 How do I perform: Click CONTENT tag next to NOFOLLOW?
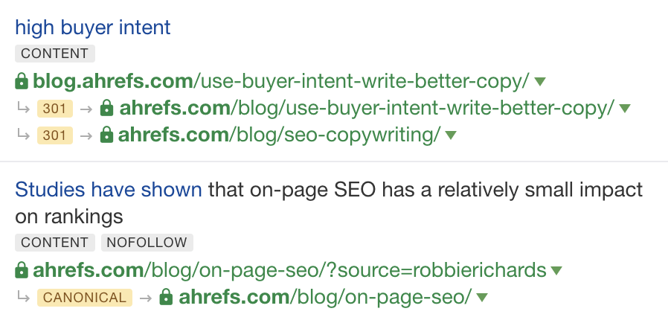click(55, 243)
